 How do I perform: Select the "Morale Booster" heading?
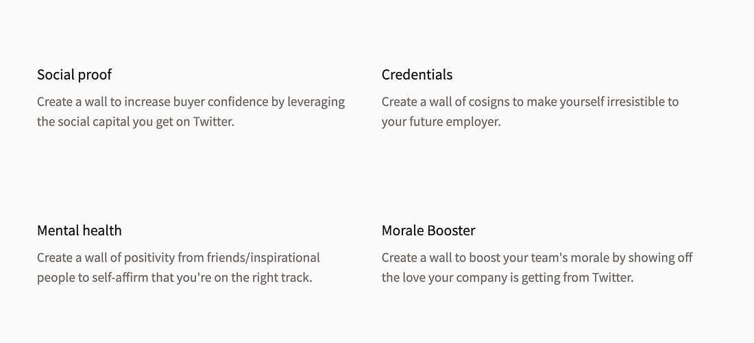coord(428,230)
